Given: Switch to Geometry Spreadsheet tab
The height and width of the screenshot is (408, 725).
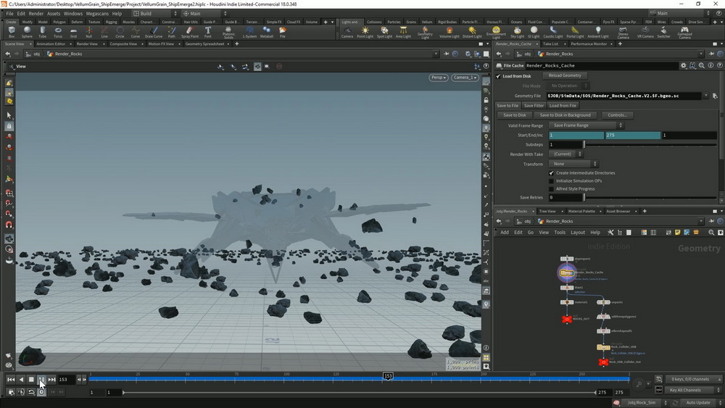Looking at the screenshot, I should [x=204, y=44].
